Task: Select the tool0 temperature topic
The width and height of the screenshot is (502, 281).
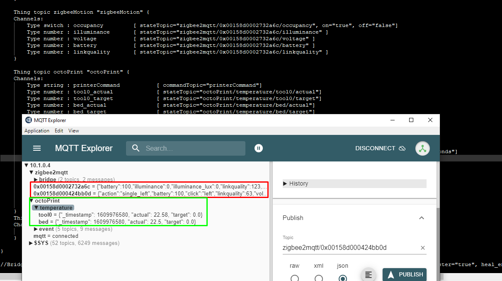Action: [120, 215]
